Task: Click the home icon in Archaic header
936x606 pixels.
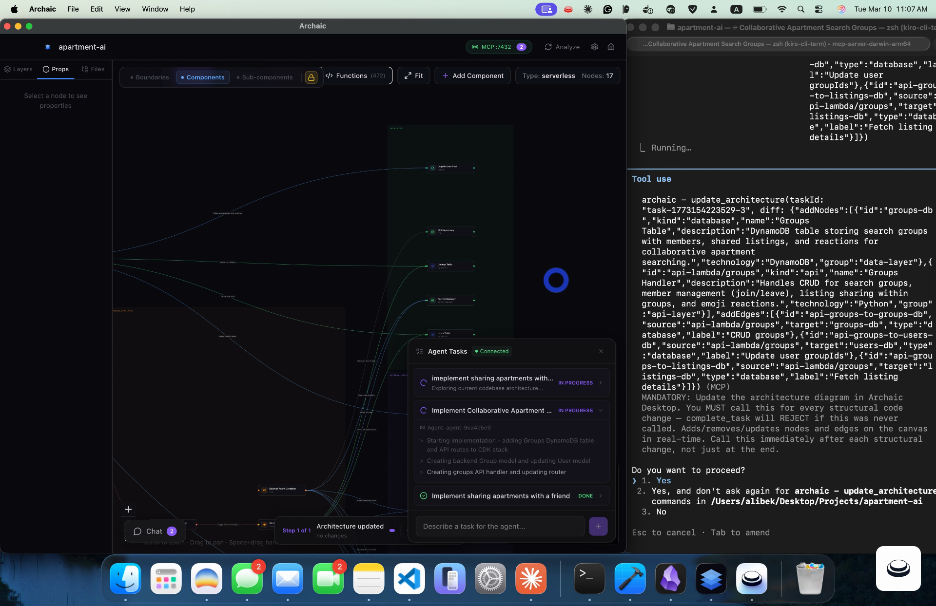Action: [x=611, y=47]
